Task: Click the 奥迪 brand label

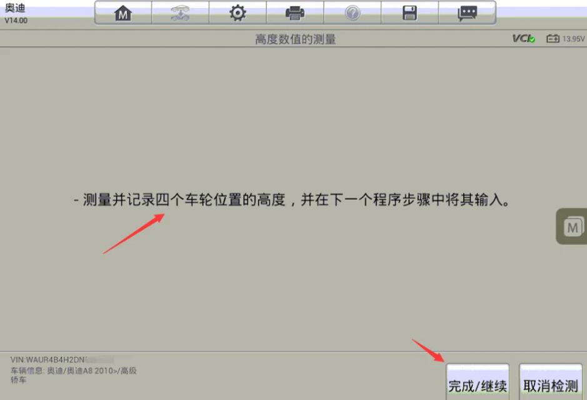Action: tap(15, 8)
